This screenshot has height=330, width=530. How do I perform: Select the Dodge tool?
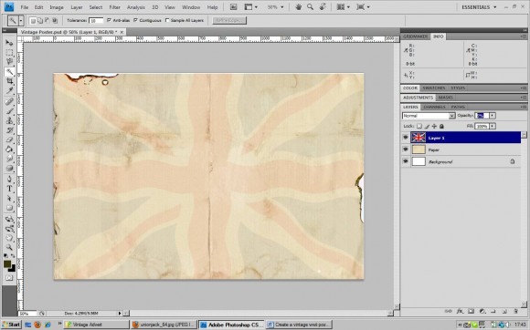click(x=9, y=168)
